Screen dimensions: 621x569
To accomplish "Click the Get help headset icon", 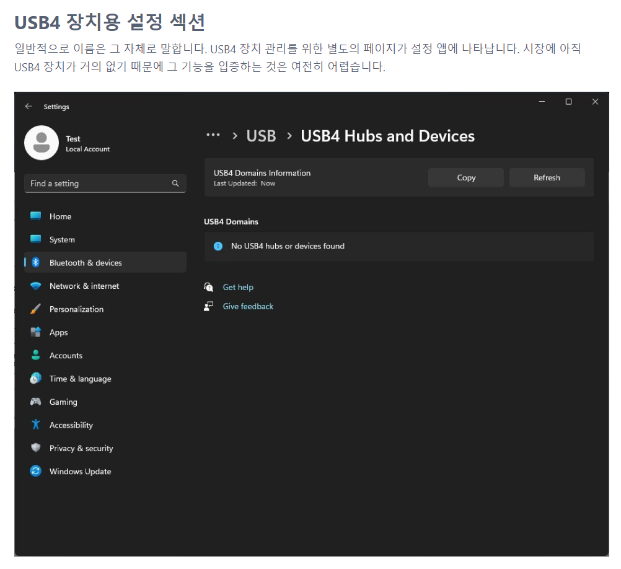I will (x=209, y=287).
